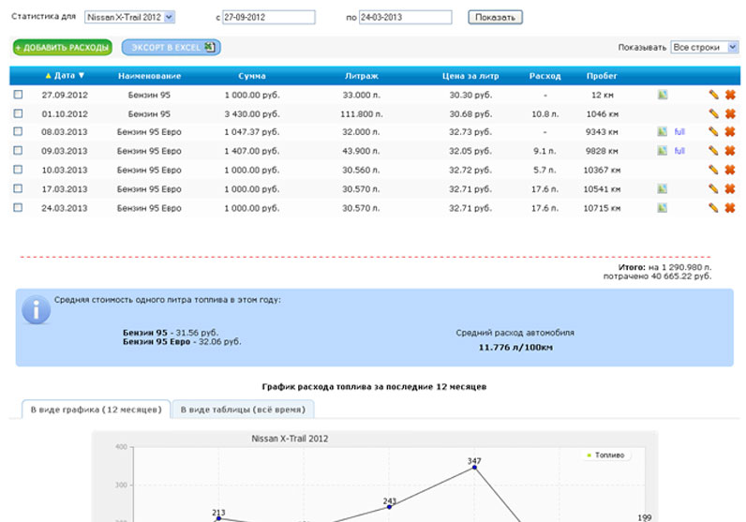Open the map icon on the 17.03.2013 row

point(663,188)
